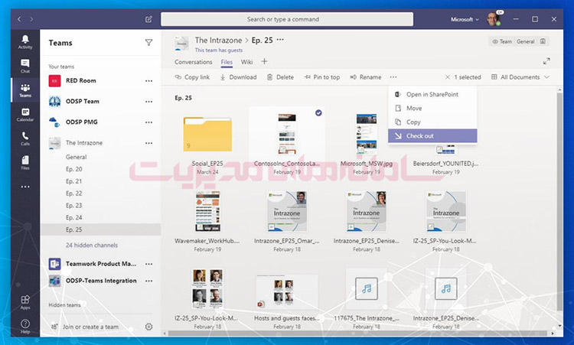Open the channel meet icon beside General
574x345 pixels.
tap(543, 41)
